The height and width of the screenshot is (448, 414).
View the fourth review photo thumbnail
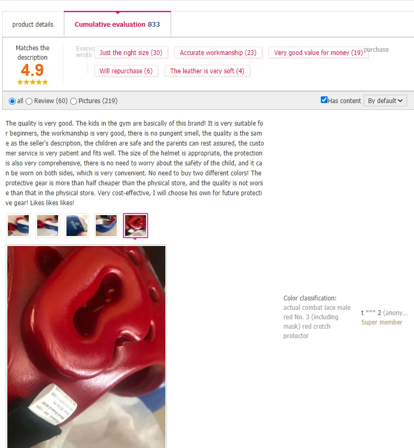point(106,226)
